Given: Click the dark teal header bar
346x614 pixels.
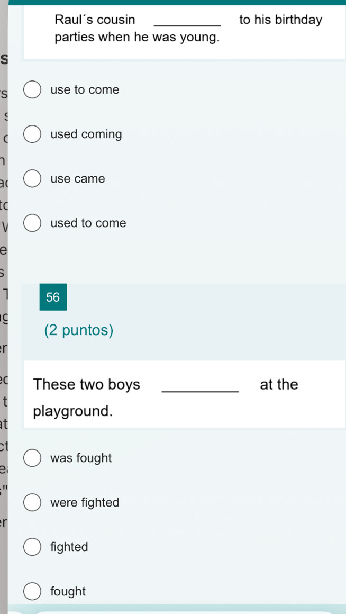Looking at the screenshot, I should (177, 2).
